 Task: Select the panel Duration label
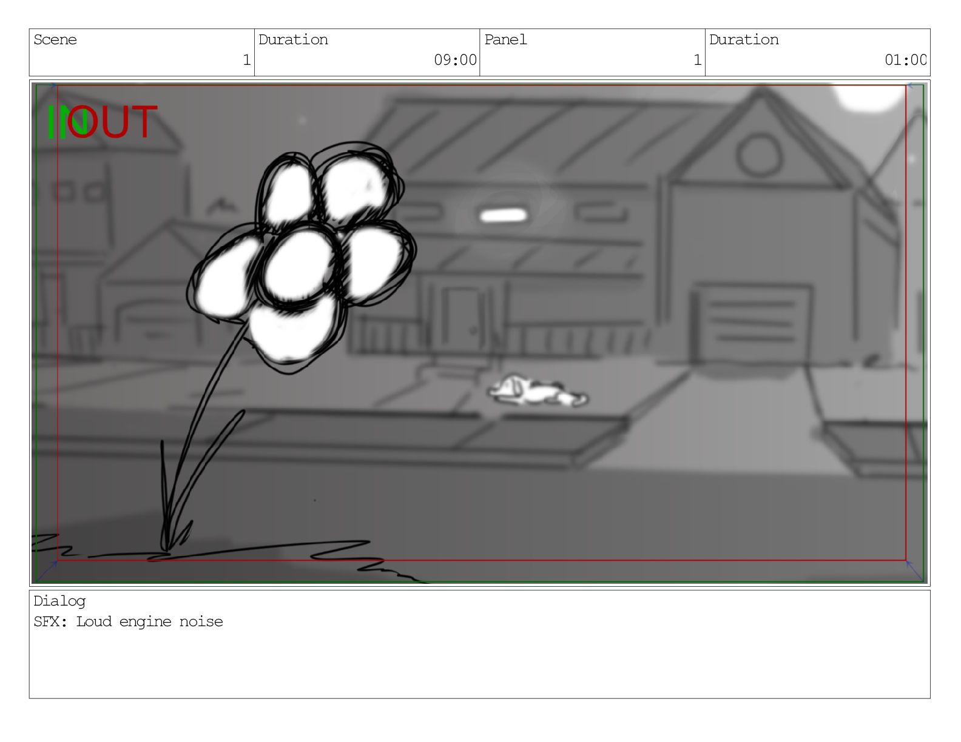(x=744, y=40)
